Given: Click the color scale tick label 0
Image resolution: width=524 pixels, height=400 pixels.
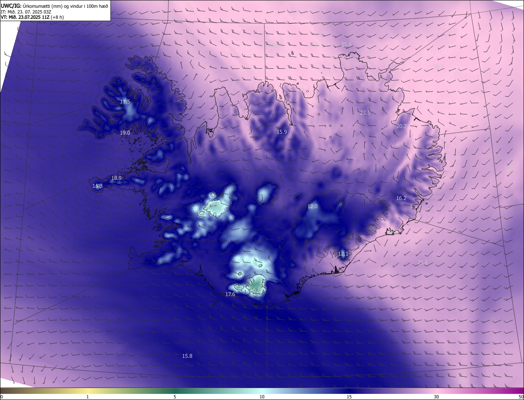Looking at the screenshot, I should pyautogui.click(x=2, y=397).
